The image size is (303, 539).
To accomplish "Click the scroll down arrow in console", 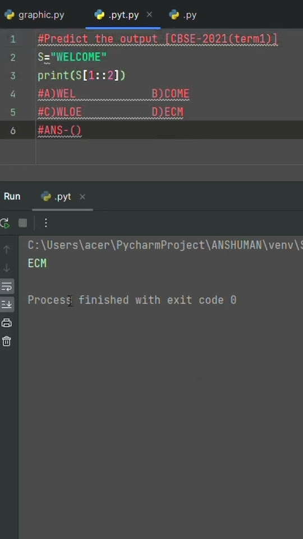I will [7, 268].
